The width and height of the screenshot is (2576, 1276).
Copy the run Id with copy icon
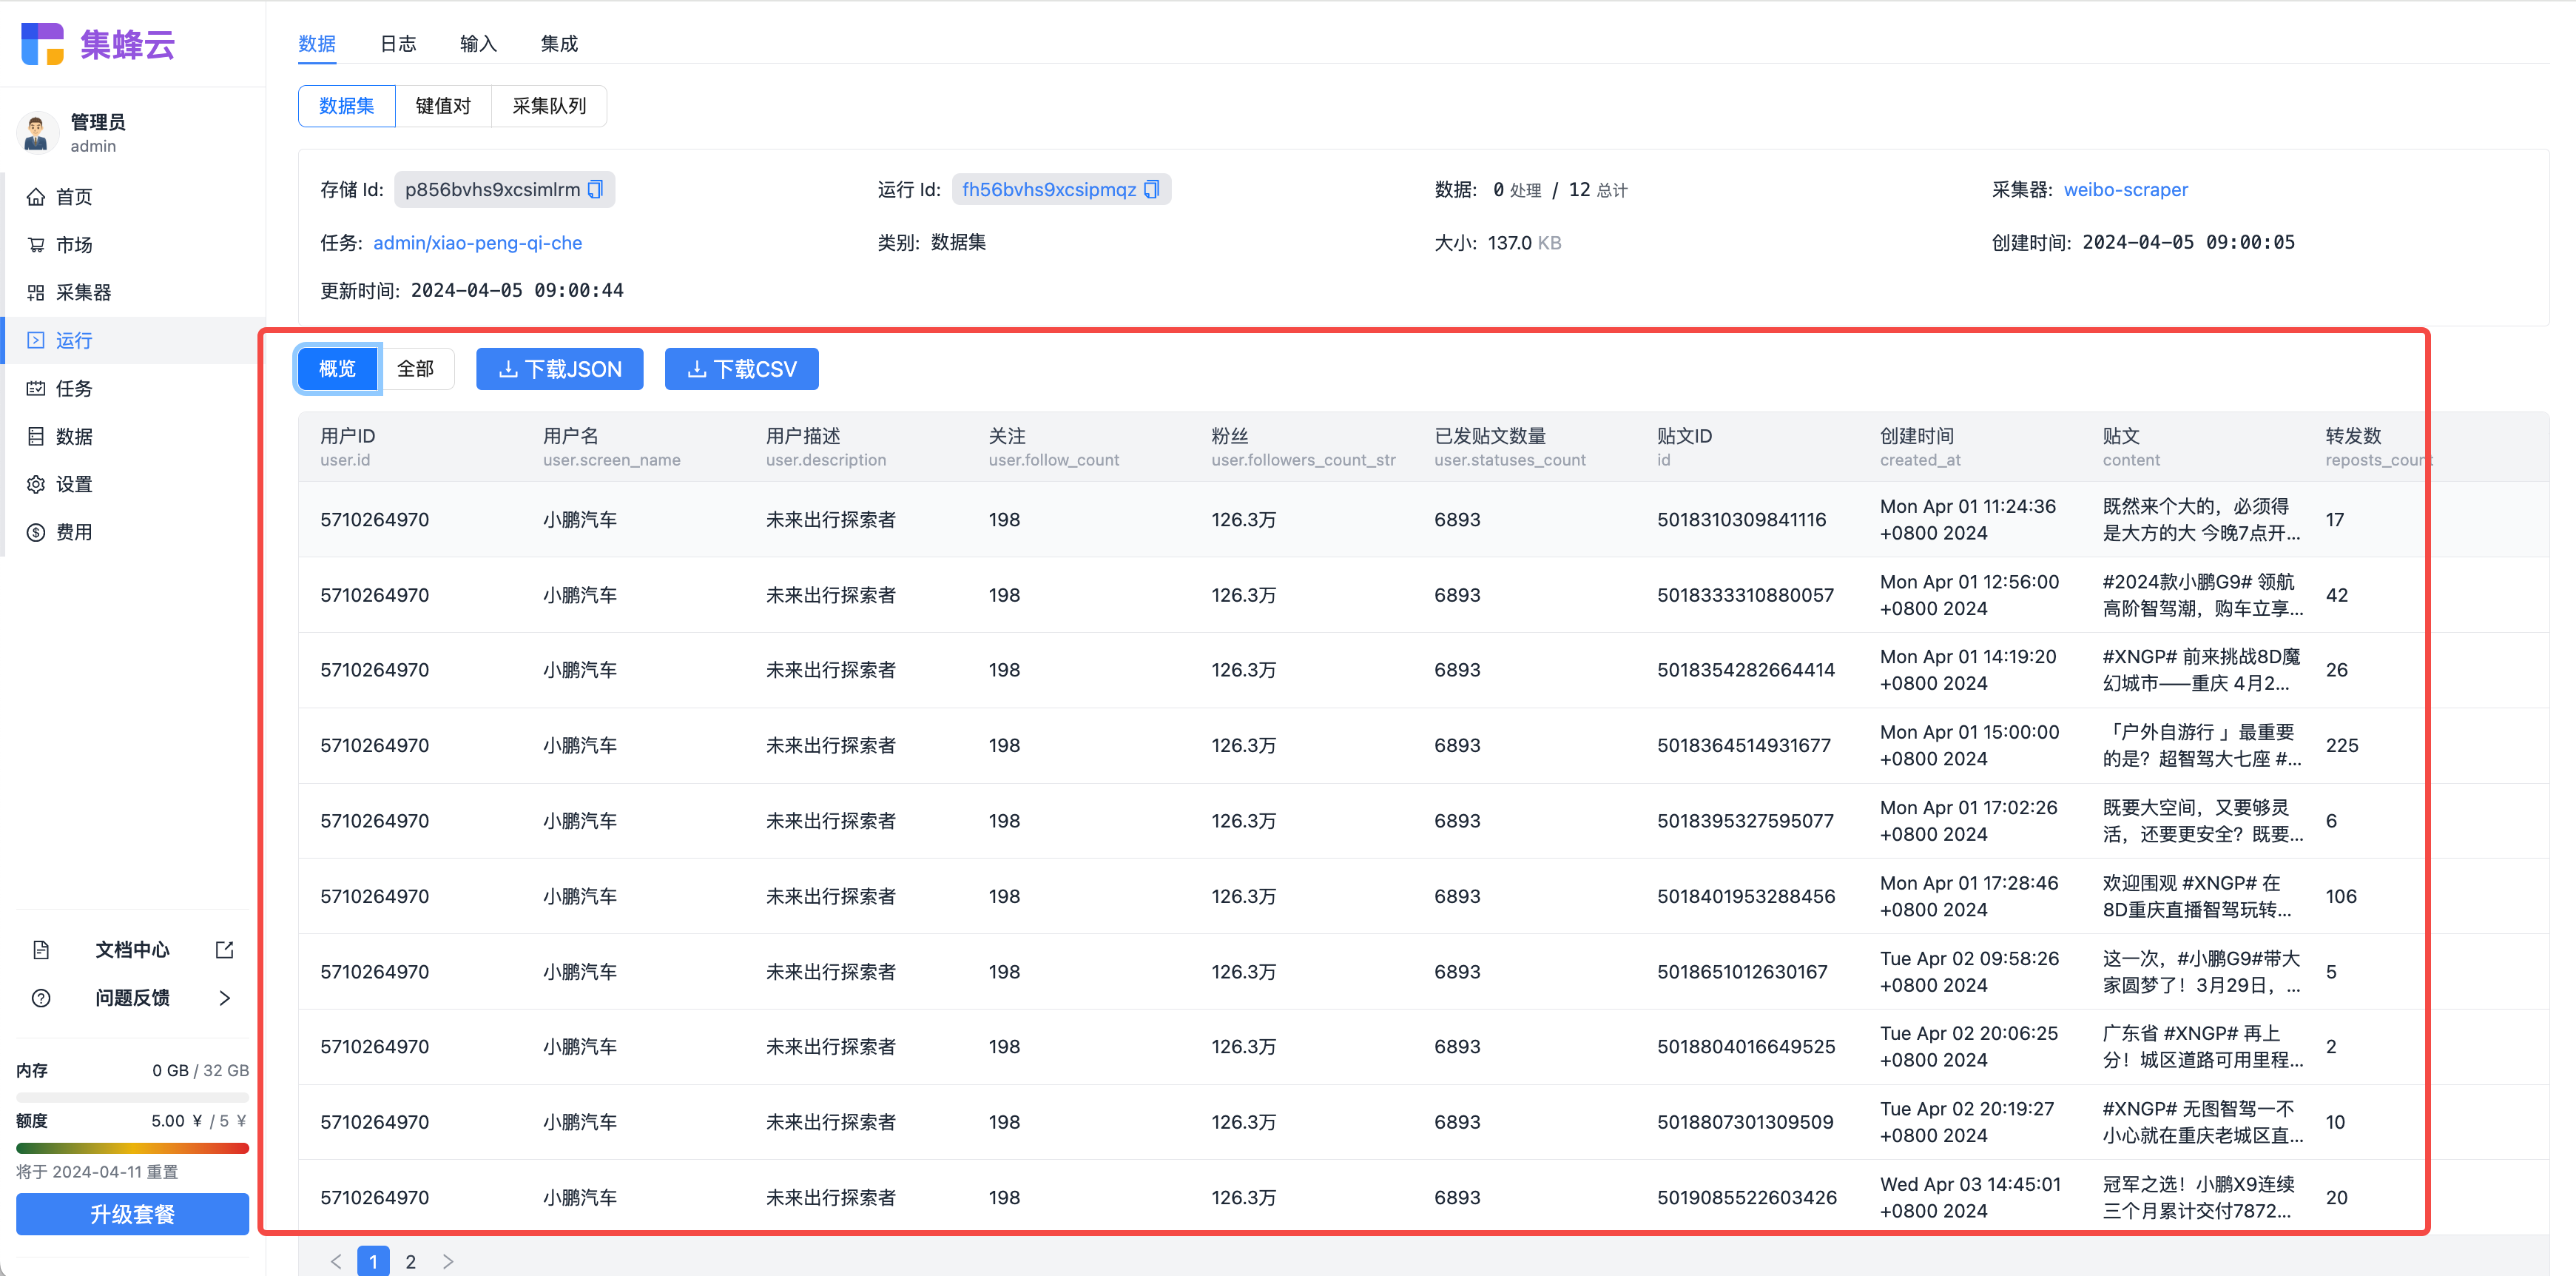coord(1152,189)
